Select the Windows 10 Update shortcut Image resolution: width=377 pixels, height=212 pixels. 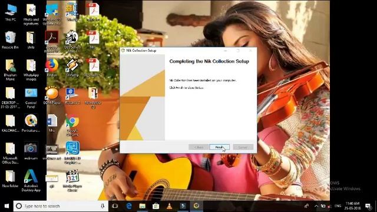click(52, 14)
